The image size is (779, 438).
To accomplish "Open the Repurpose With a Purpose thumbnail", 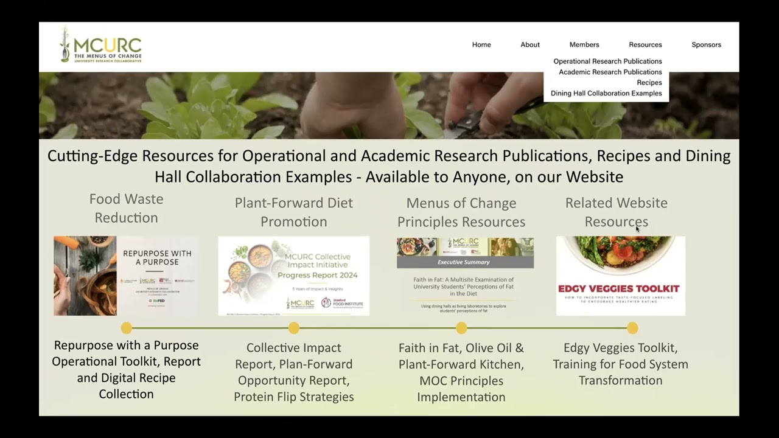I will 126,276.
